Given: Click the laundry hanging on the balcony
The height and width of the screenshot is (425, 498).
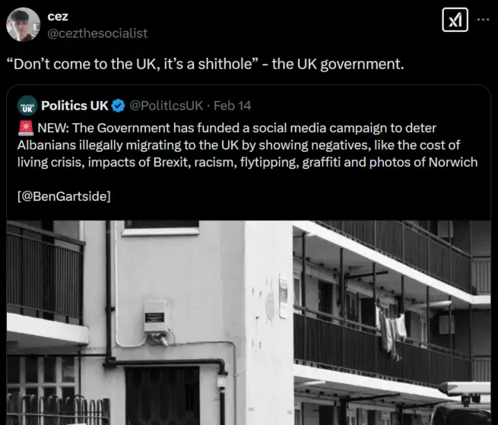Looking at the screenshot, I should coord(391,332).
